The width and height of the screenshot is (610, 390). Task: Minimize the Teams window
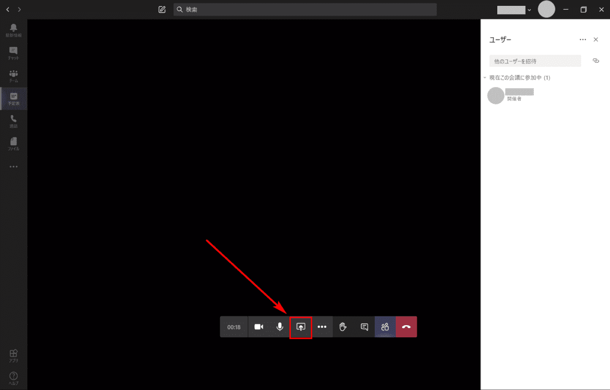566,9
